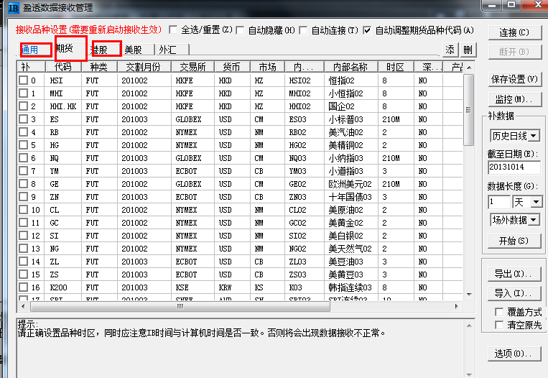Viewport: 548px width, 378px height.
Task: Open 监控(M) monitor button
Action: [514, 99]
